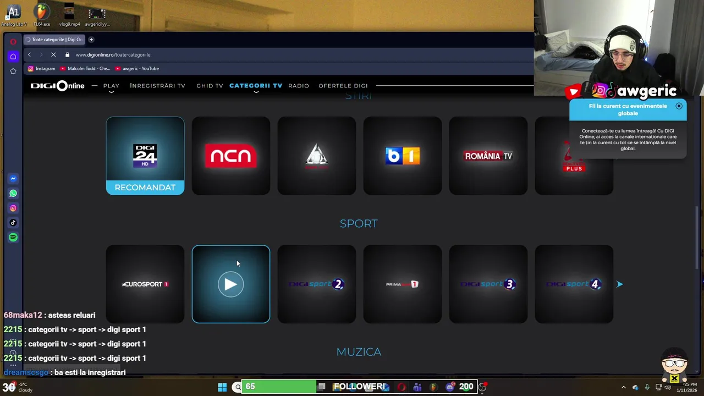This screenshot has width=704, height=396.
Task: Click the DIGI Online logo
Action: click(x=57, y=86)
